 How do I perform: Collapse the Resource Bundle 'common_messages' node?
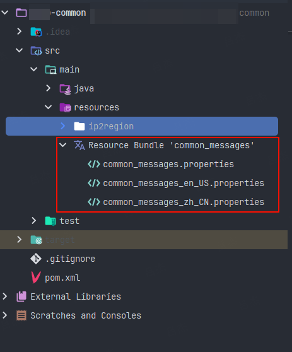63,145
